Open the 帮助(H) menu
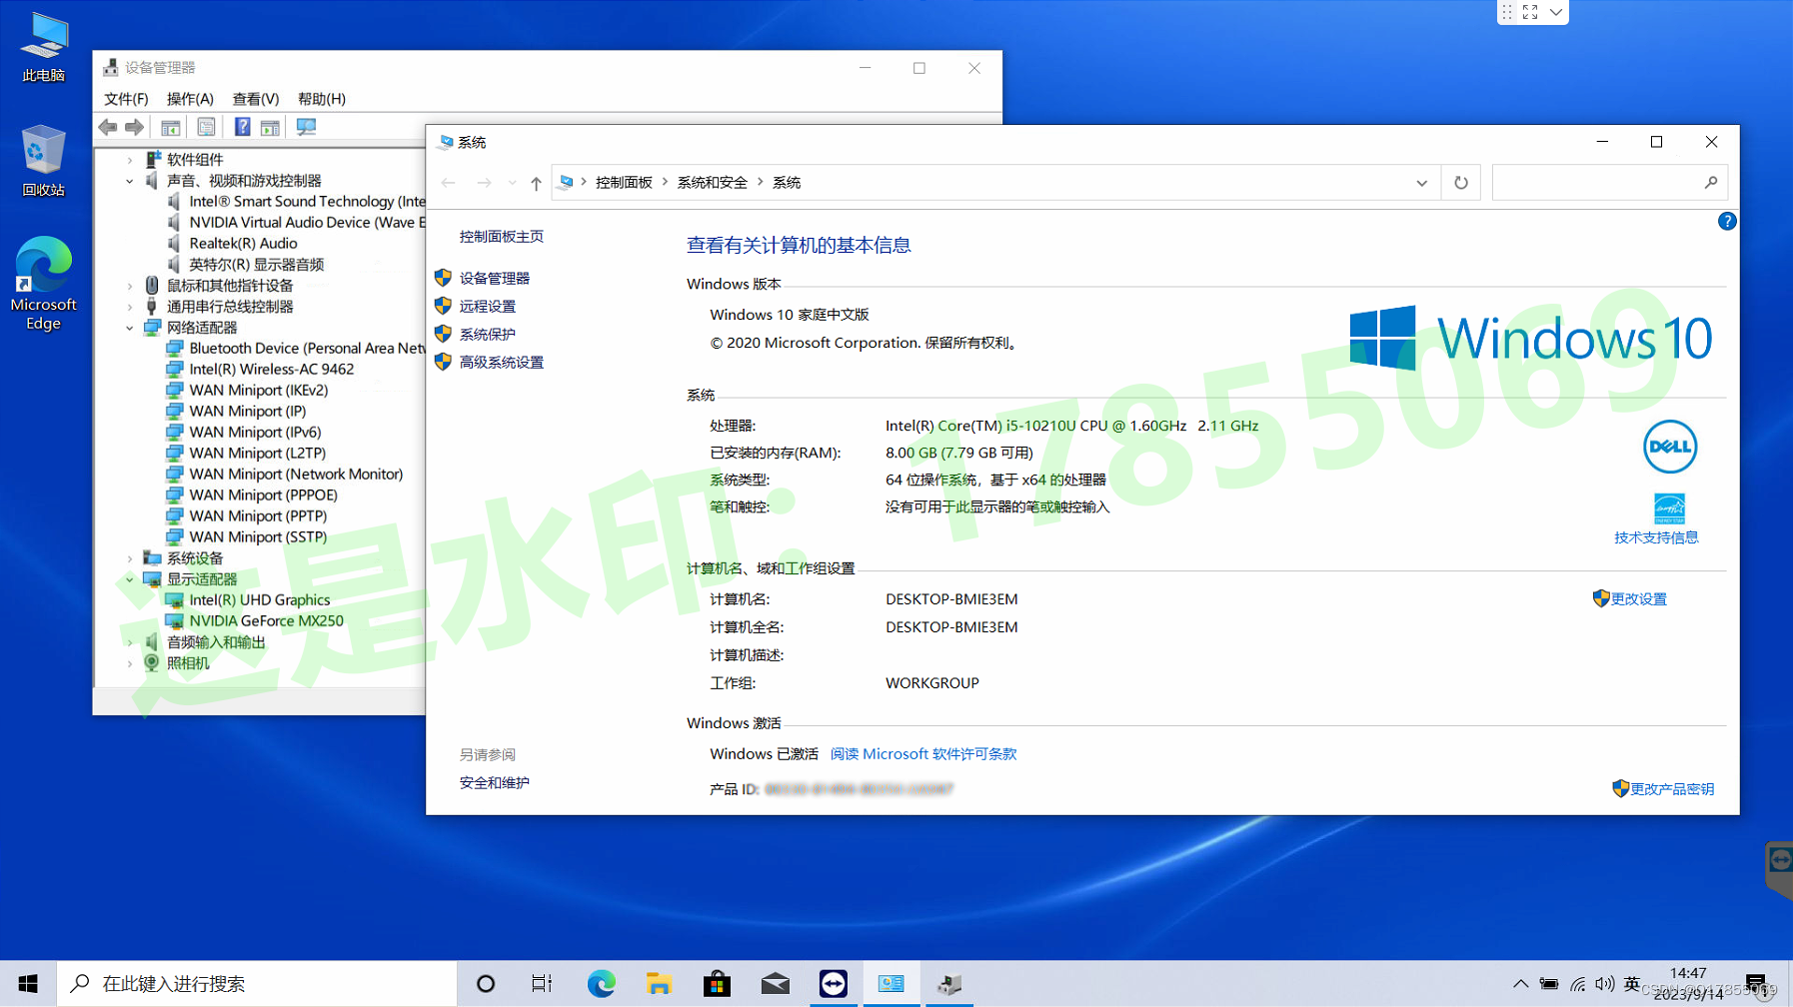Screen dimensions: 1793x1007 (x=321, y=99)
